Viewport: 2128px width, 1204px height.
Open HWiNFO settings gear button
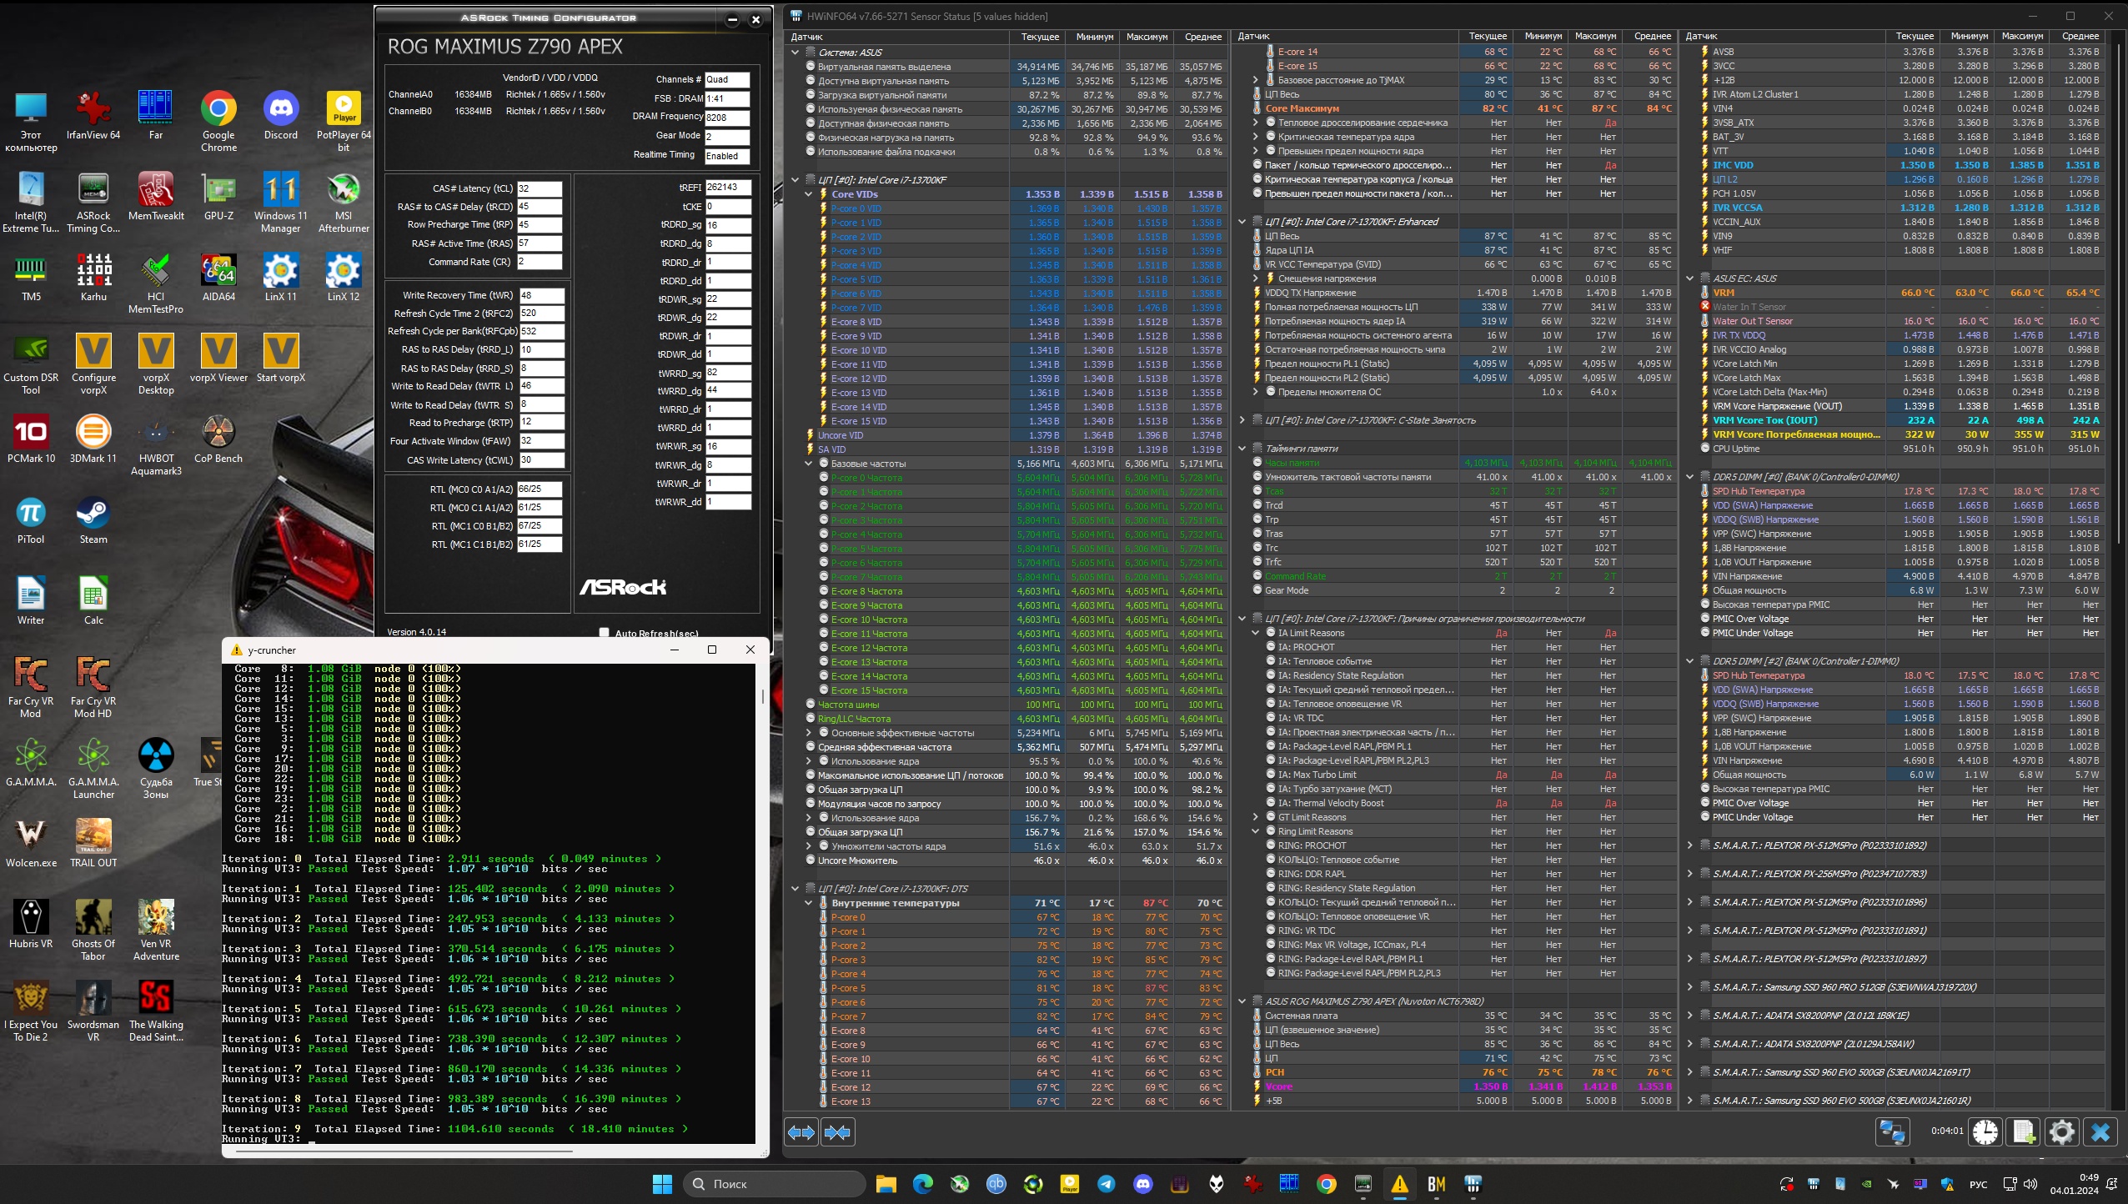[2061, 1131]
